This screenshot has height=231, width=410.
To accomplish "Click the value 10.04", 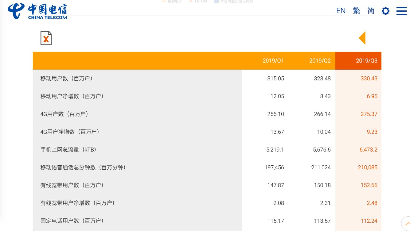I will click(324, 132).
